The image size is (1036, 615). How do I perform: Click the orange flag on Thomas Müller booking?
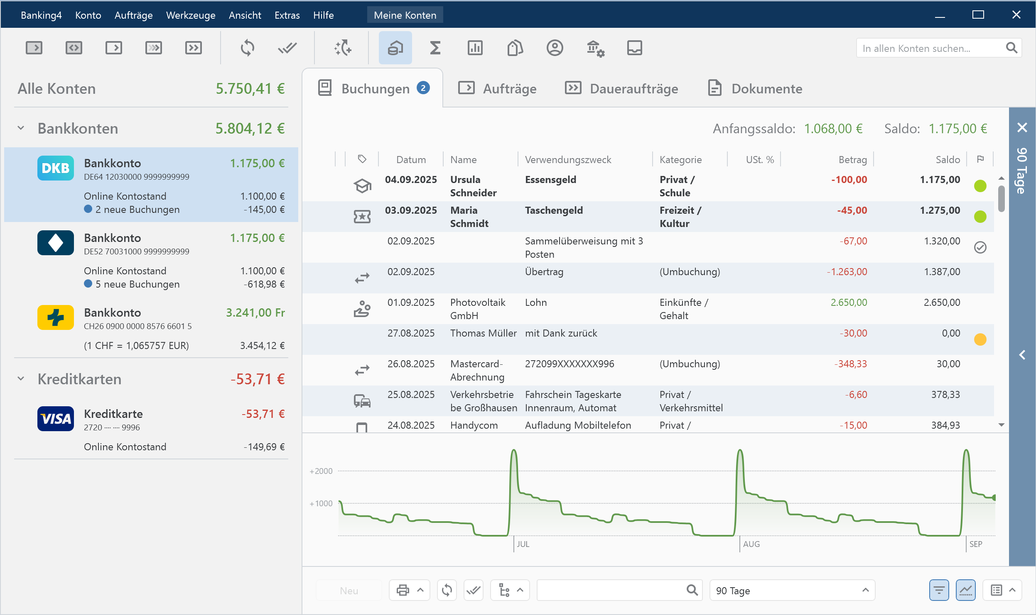(980, 339)
